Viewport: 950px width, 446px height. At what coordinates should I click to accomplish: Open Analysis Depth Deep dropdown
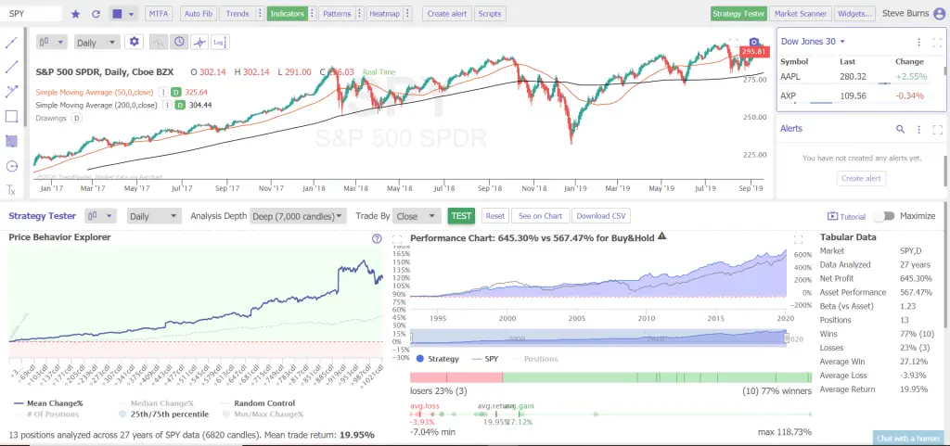(x=298, y=216)
